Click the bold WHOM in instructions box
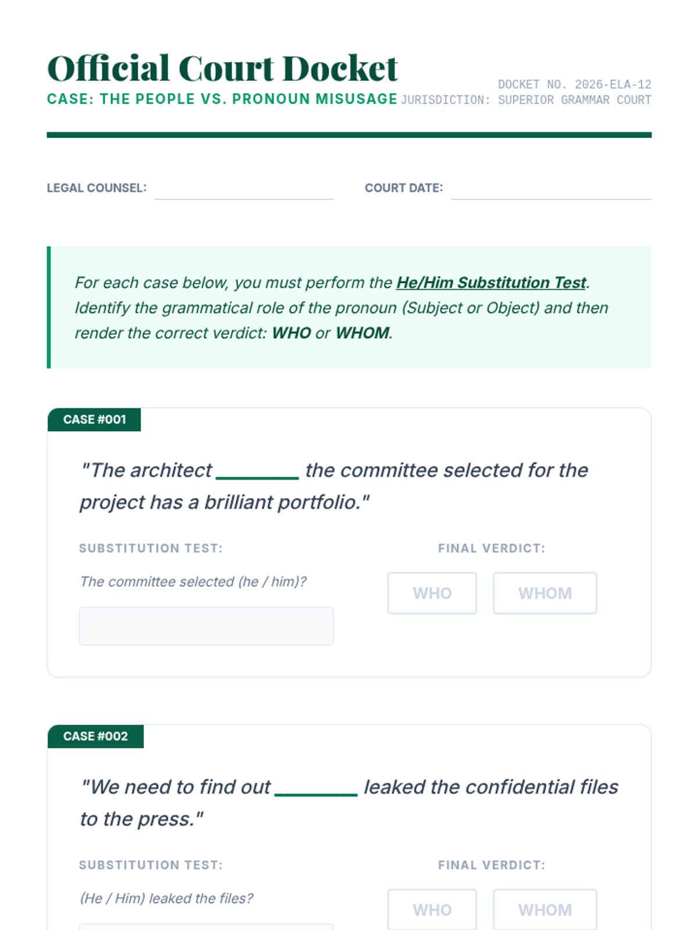Viewport: 698px width, 930px height. coord(362,333)
